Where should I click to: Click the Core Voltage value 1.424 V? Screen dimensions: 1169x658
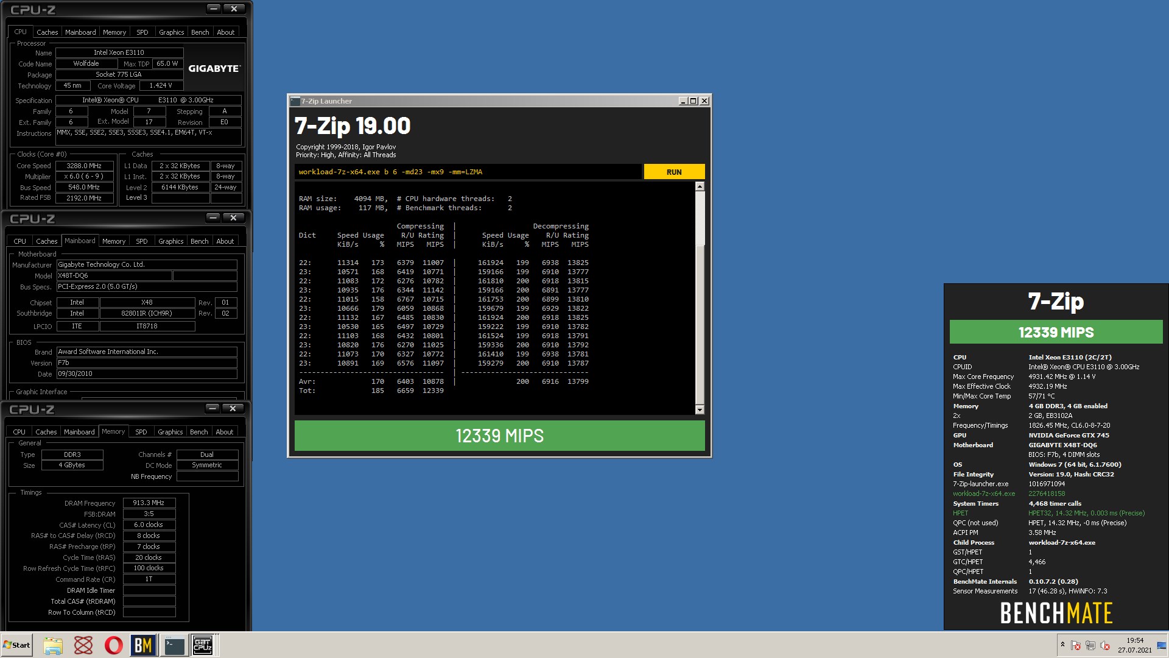point(161,86)
